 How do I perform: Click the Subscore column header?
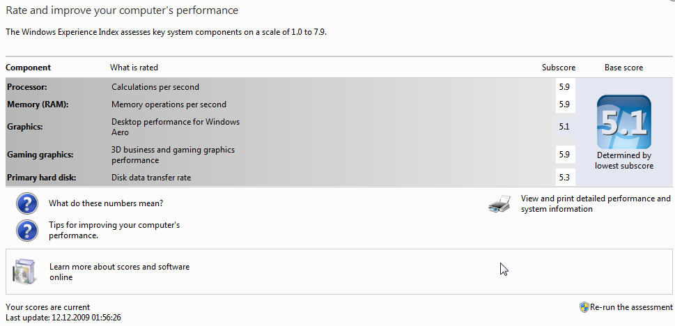click(559, 68)
